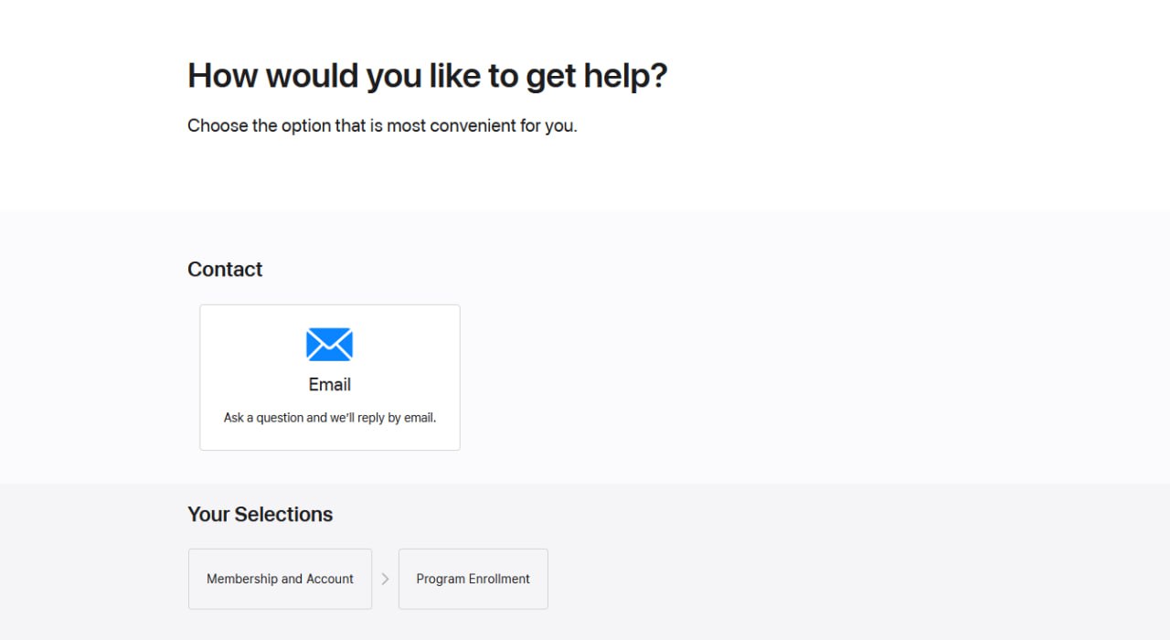Click the Your Selections section heading
The width and height of the screenshot is (1170, 640).
(x=261, y=515)
